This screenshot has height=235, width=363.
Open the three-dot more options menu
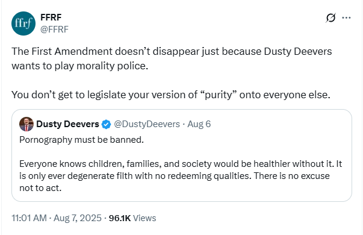[x=346, y=17]
